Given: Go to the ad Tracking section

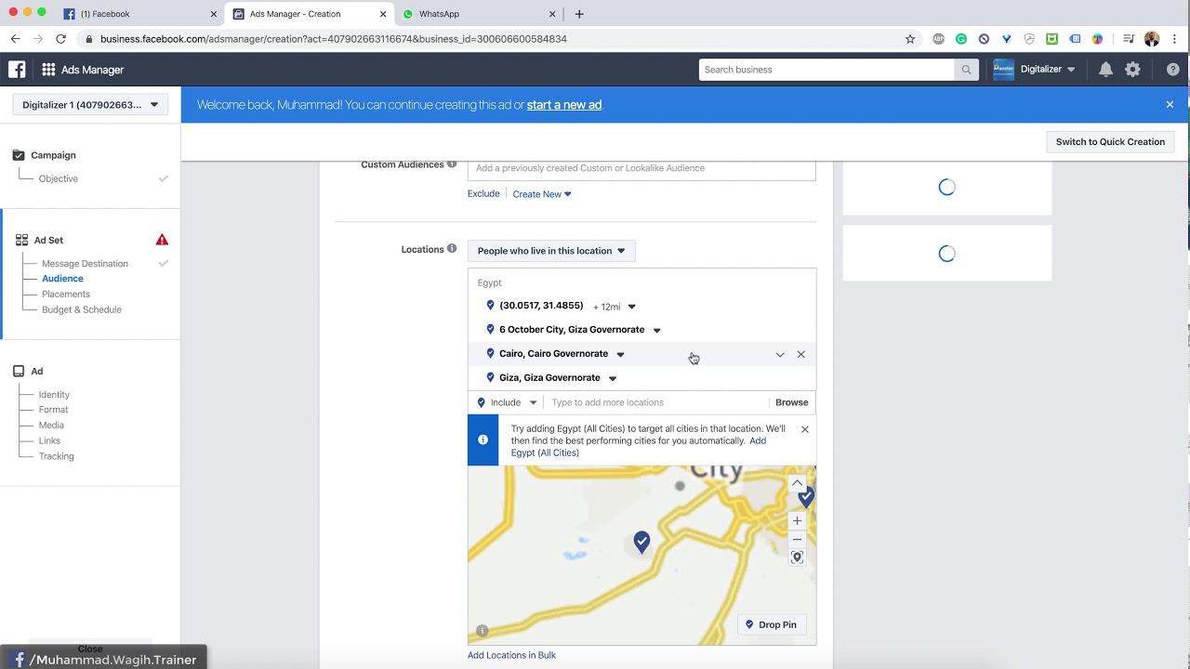Looking at the screenshot, I should tap(57, 456).
